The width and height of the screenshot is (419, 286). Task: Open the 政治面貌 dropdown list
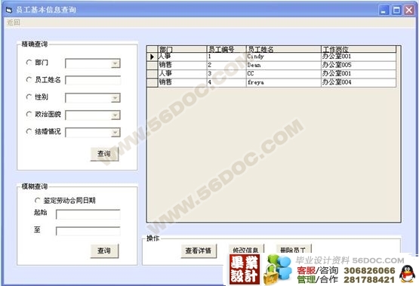[116, 115]
